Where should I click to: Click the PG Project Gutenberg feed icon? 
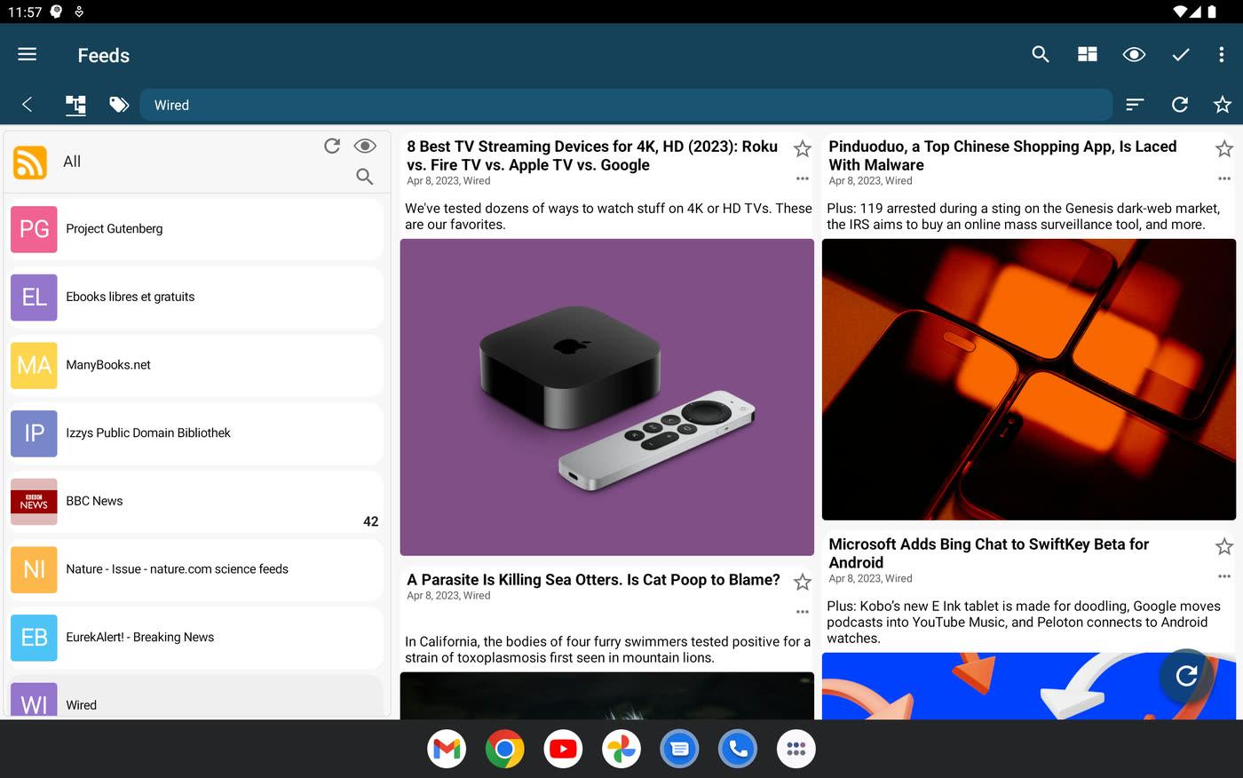coord(34,229)
